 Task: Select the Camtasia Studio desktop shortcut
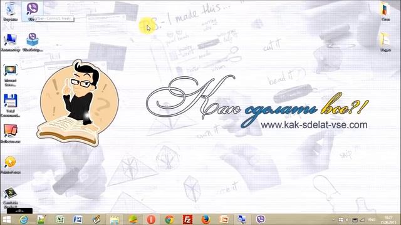(10, 197)
